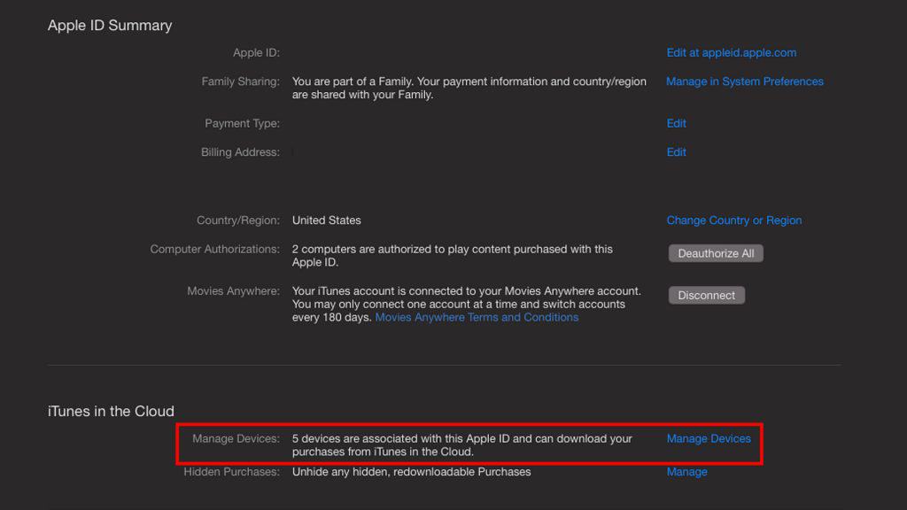Click the Hidden Purchases label

coord(231,472)
